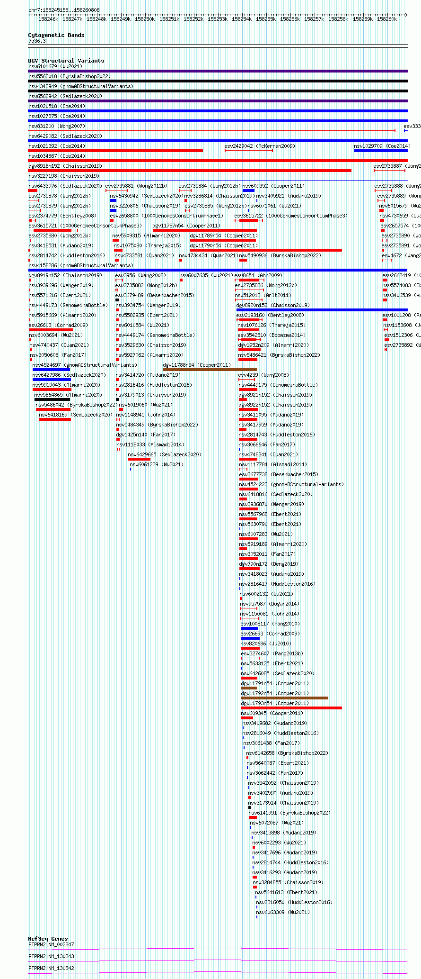
Task: Click ruler position 158260k
Action: pyautogui.click(x=387, y=19)
